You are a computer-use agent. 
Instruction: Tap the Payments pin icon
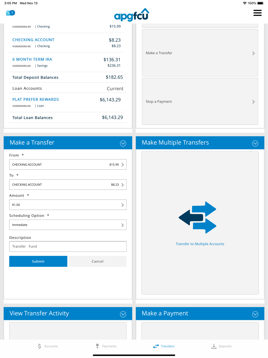click(97, 346)
